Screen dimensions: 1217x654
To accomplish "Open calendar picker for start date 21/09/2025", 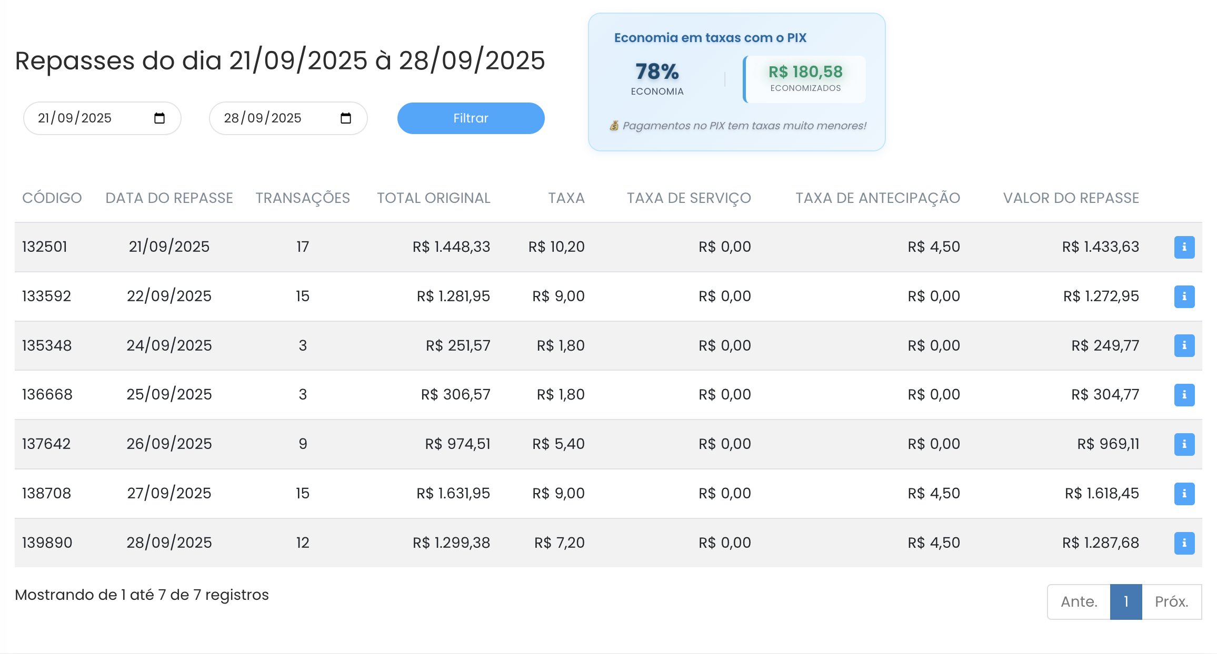I will pyautogui.click(x=159, y=118).
